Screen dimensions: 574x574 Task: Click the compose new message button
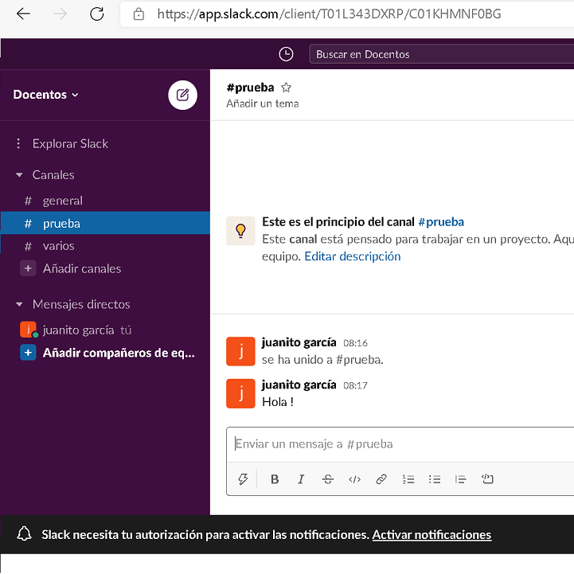(x=182, y=95)
